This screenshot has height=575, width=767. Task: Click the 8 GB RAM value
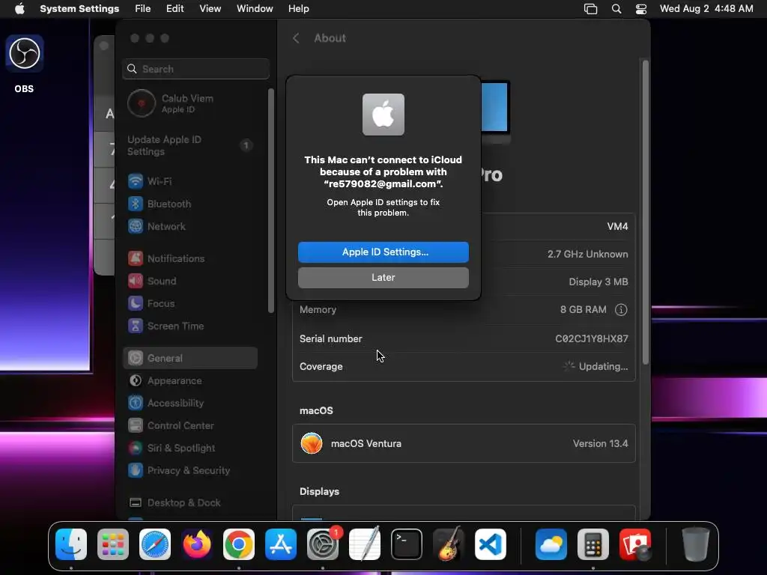[583, 309]
